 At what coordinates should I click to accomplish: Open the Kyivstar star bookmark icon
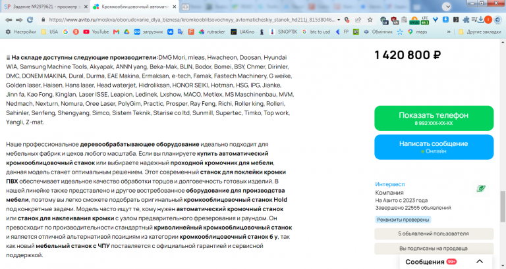(x=400, y=32)
